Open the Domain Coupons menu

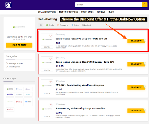(x=47, y=12)
